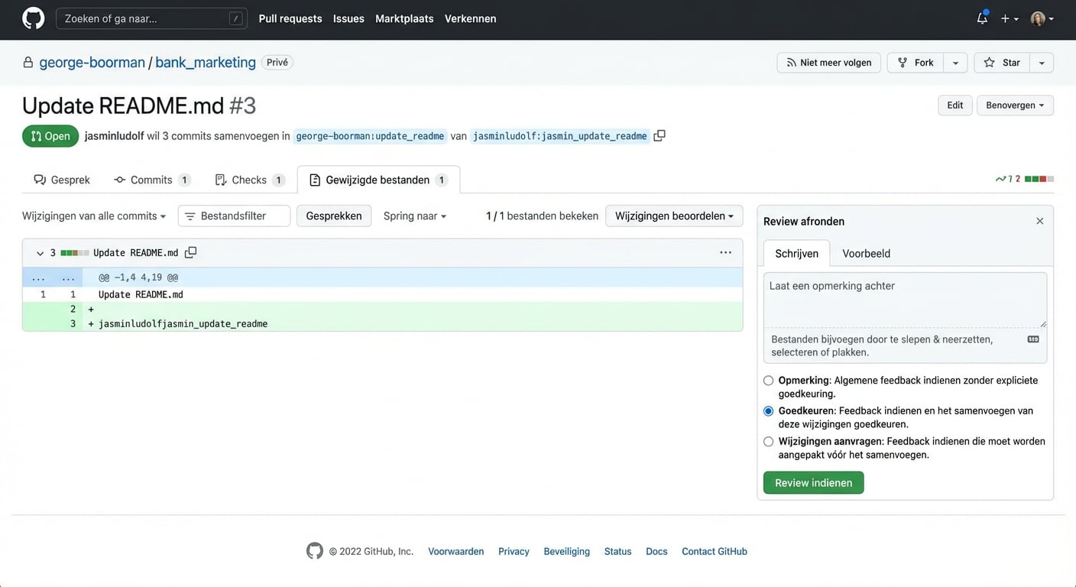Select the Opmerking radio option

coord(769,381)
